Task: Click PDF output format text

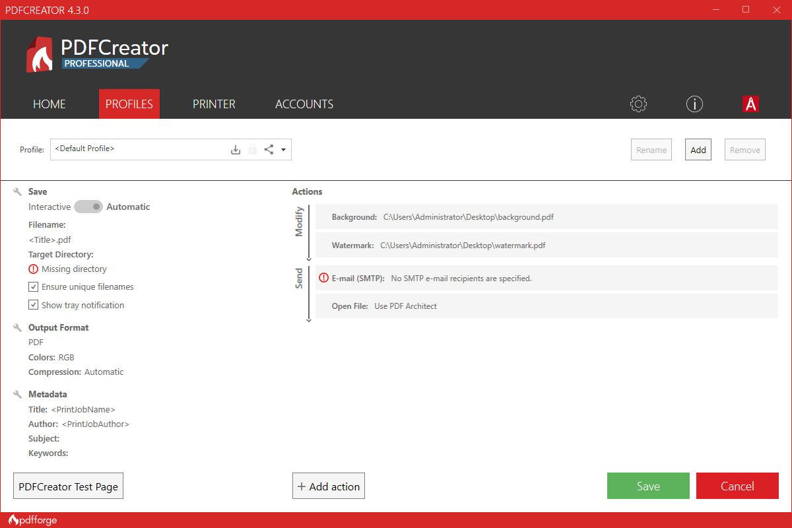Action: (x=36, y=342)
